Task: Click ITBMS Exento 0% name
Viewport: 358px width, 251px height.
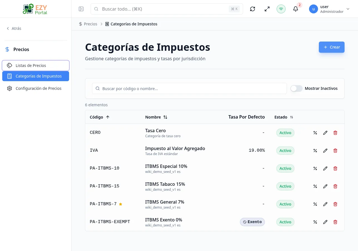Action: (164, 220)
